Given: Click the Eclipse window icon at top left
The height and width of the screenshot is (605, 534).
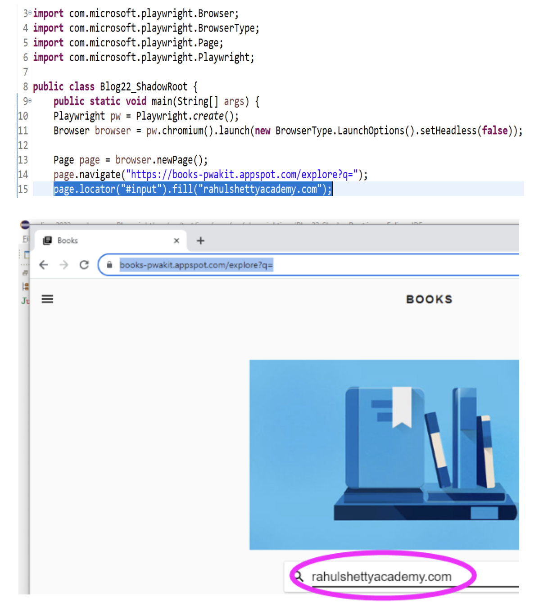Looking at the screenshot, I should click(x=25, y=224).
